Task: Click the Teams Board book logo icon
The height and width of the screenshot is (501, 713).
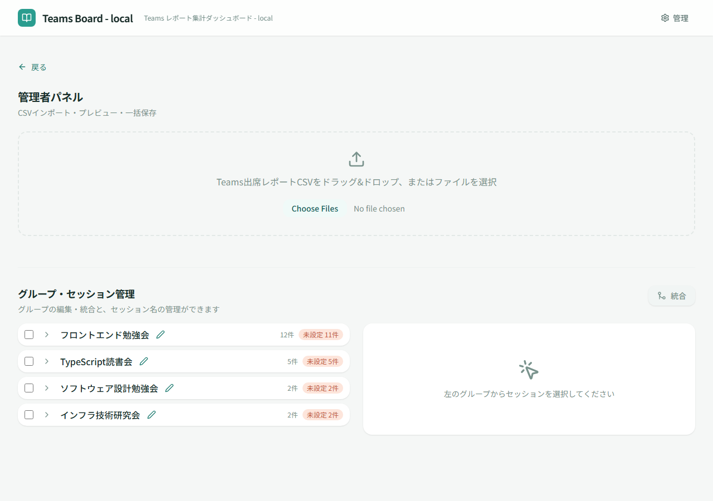Action: tap(26, 17)
